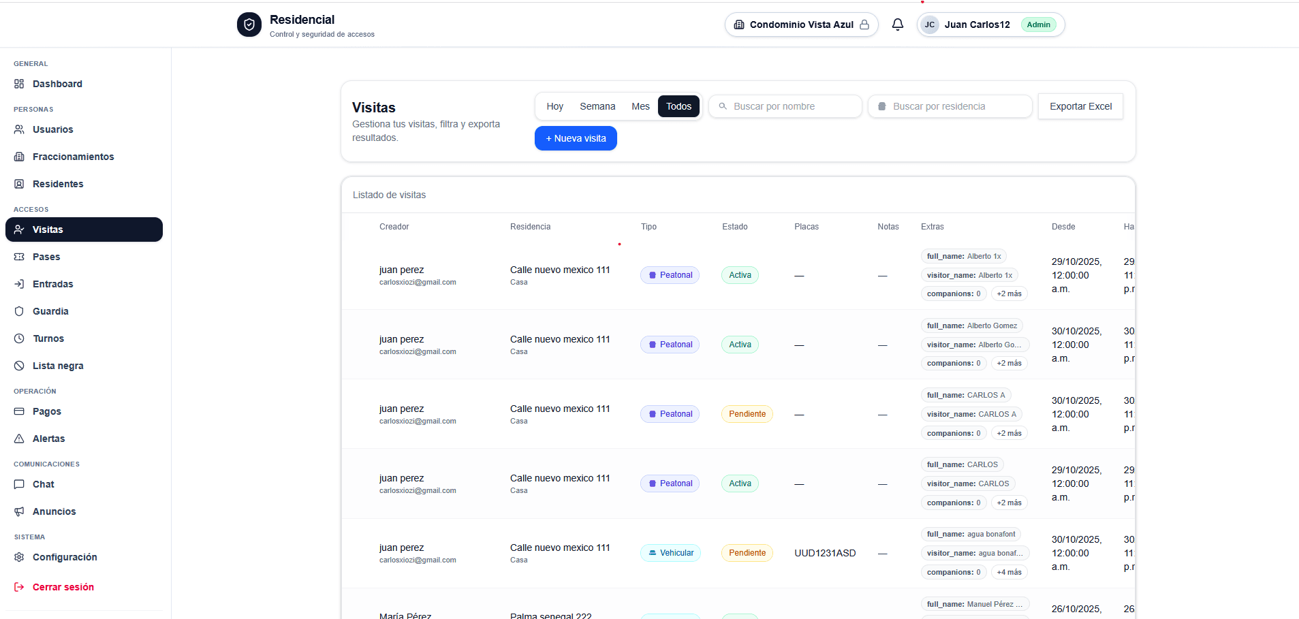This screenshot has width=1299, height=619.
Task: Open the Turnos clock icon
Action: coord(20,338)
